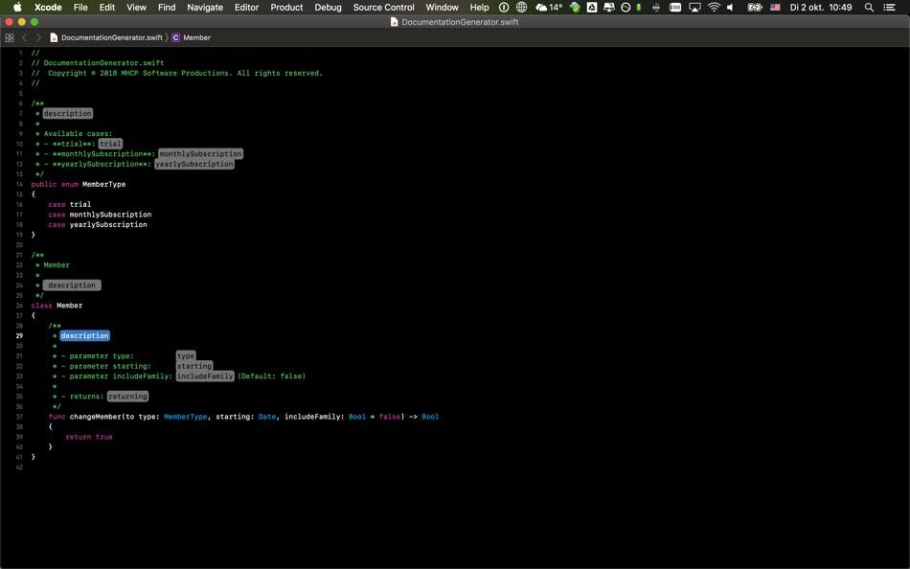Open the File menu
Image resolution: width=910 pixels, height=569 pixels.
(80, 7)
